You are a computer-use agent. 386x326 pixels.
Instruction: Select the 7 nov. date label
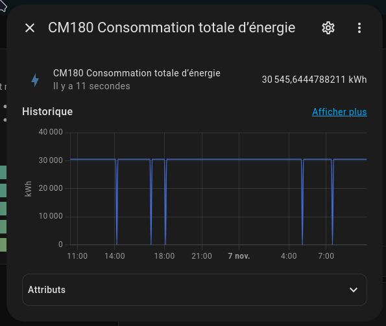[x=239, y=256]
